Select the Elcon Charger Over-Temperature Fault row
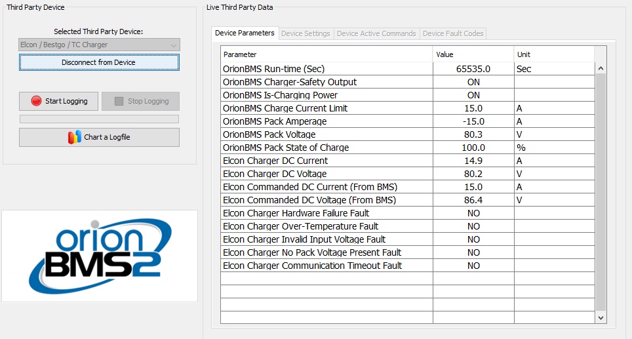Image resolution: width=632 pixels, height=339 pixels. [326, 226]
